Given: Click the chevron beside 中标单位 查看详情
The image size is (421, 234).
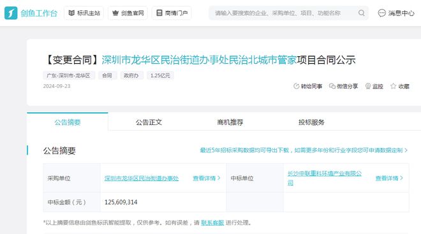Looking at the screenshot, I should click(x=401, y=178).
